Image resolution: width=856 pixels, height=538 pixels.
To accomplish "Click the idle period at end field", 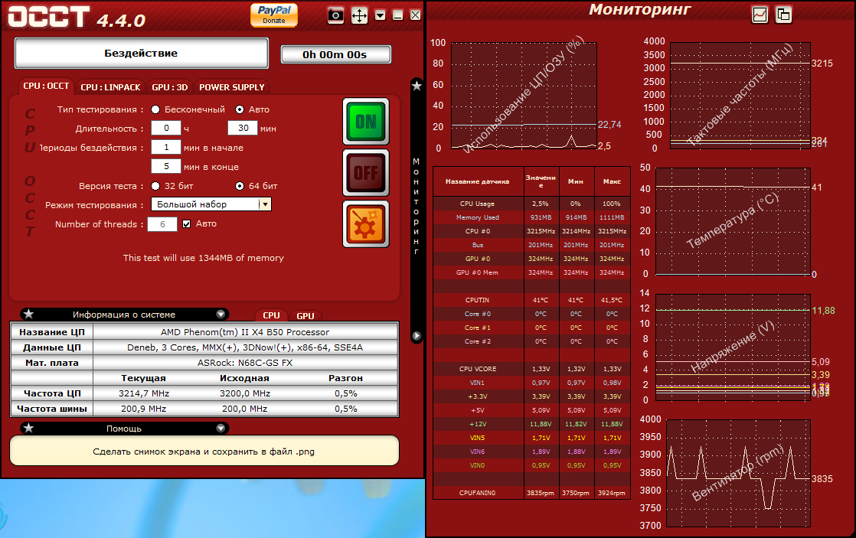I will [166, 166].
